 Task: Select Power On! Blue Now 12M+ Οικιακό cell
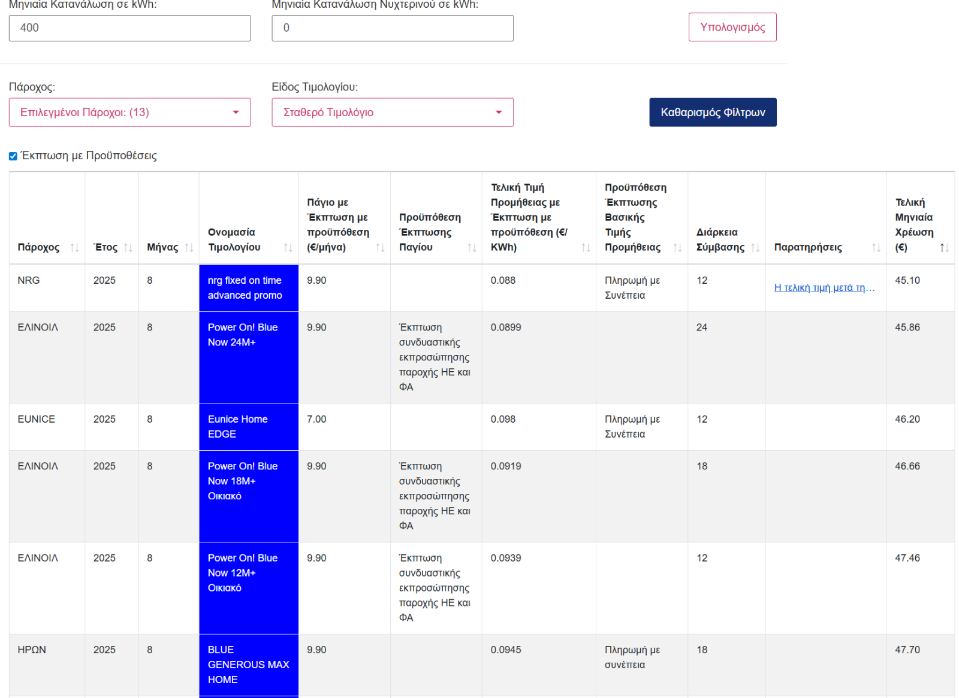[x=249, y=588]
